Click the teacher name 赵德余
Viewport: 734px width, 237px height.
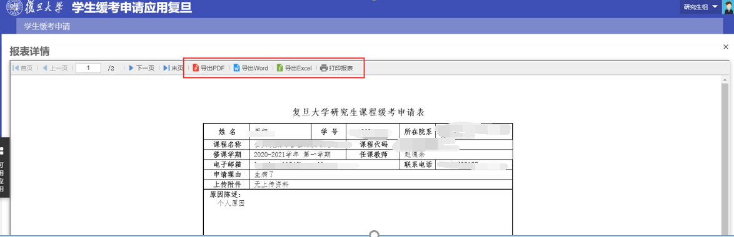(415, 155)
